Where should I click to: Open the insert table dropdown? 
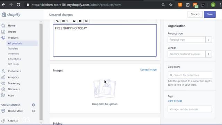click(x=65, y=21)
